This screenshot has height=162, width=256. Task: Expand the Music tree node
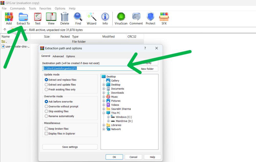coord(104,97)
